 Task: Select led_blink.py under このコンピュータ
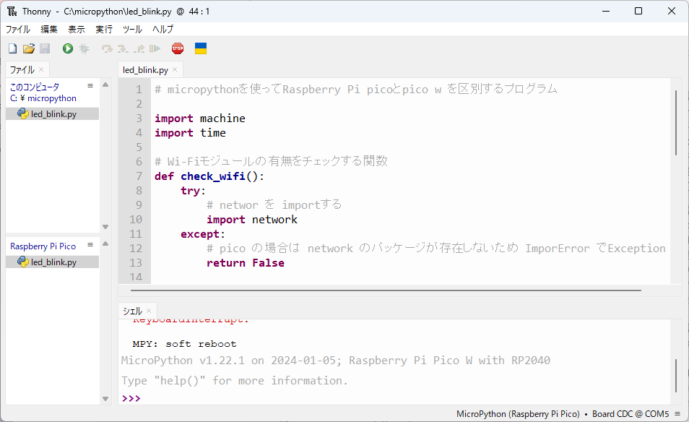click(x=53, y=114)
